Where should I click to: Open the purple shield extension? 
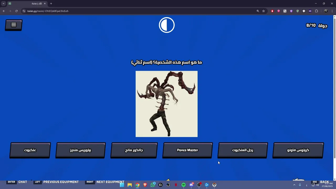point(291,11)
